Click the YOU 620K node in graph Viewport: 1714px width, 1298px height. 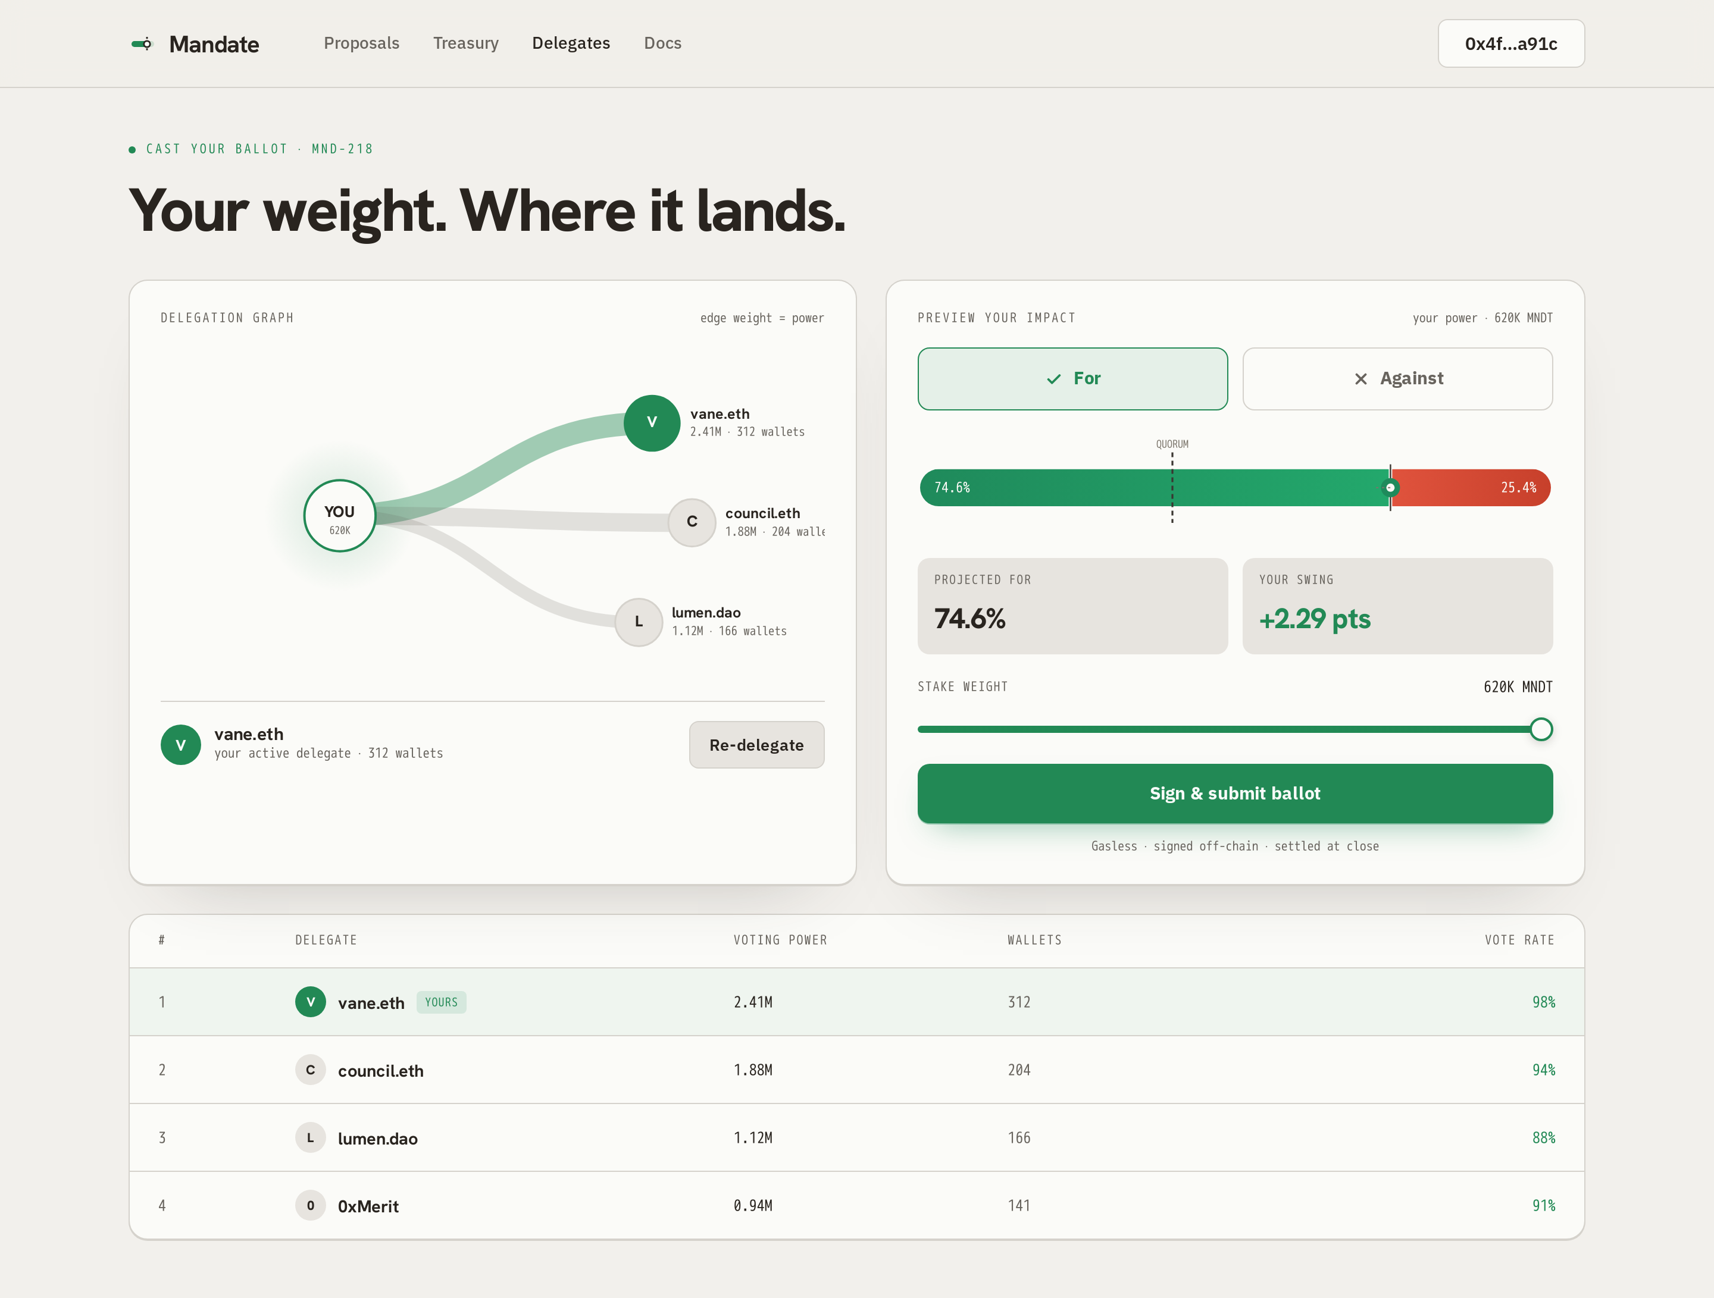click(x=339, y=516)
